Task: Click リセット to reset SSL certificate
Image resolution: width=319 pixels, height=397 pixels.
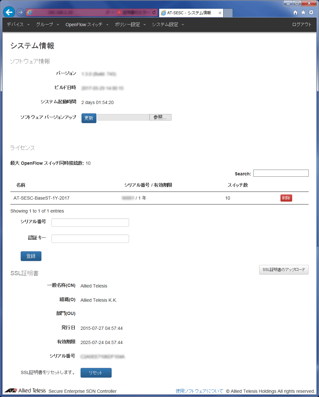Action: point(96,373)
